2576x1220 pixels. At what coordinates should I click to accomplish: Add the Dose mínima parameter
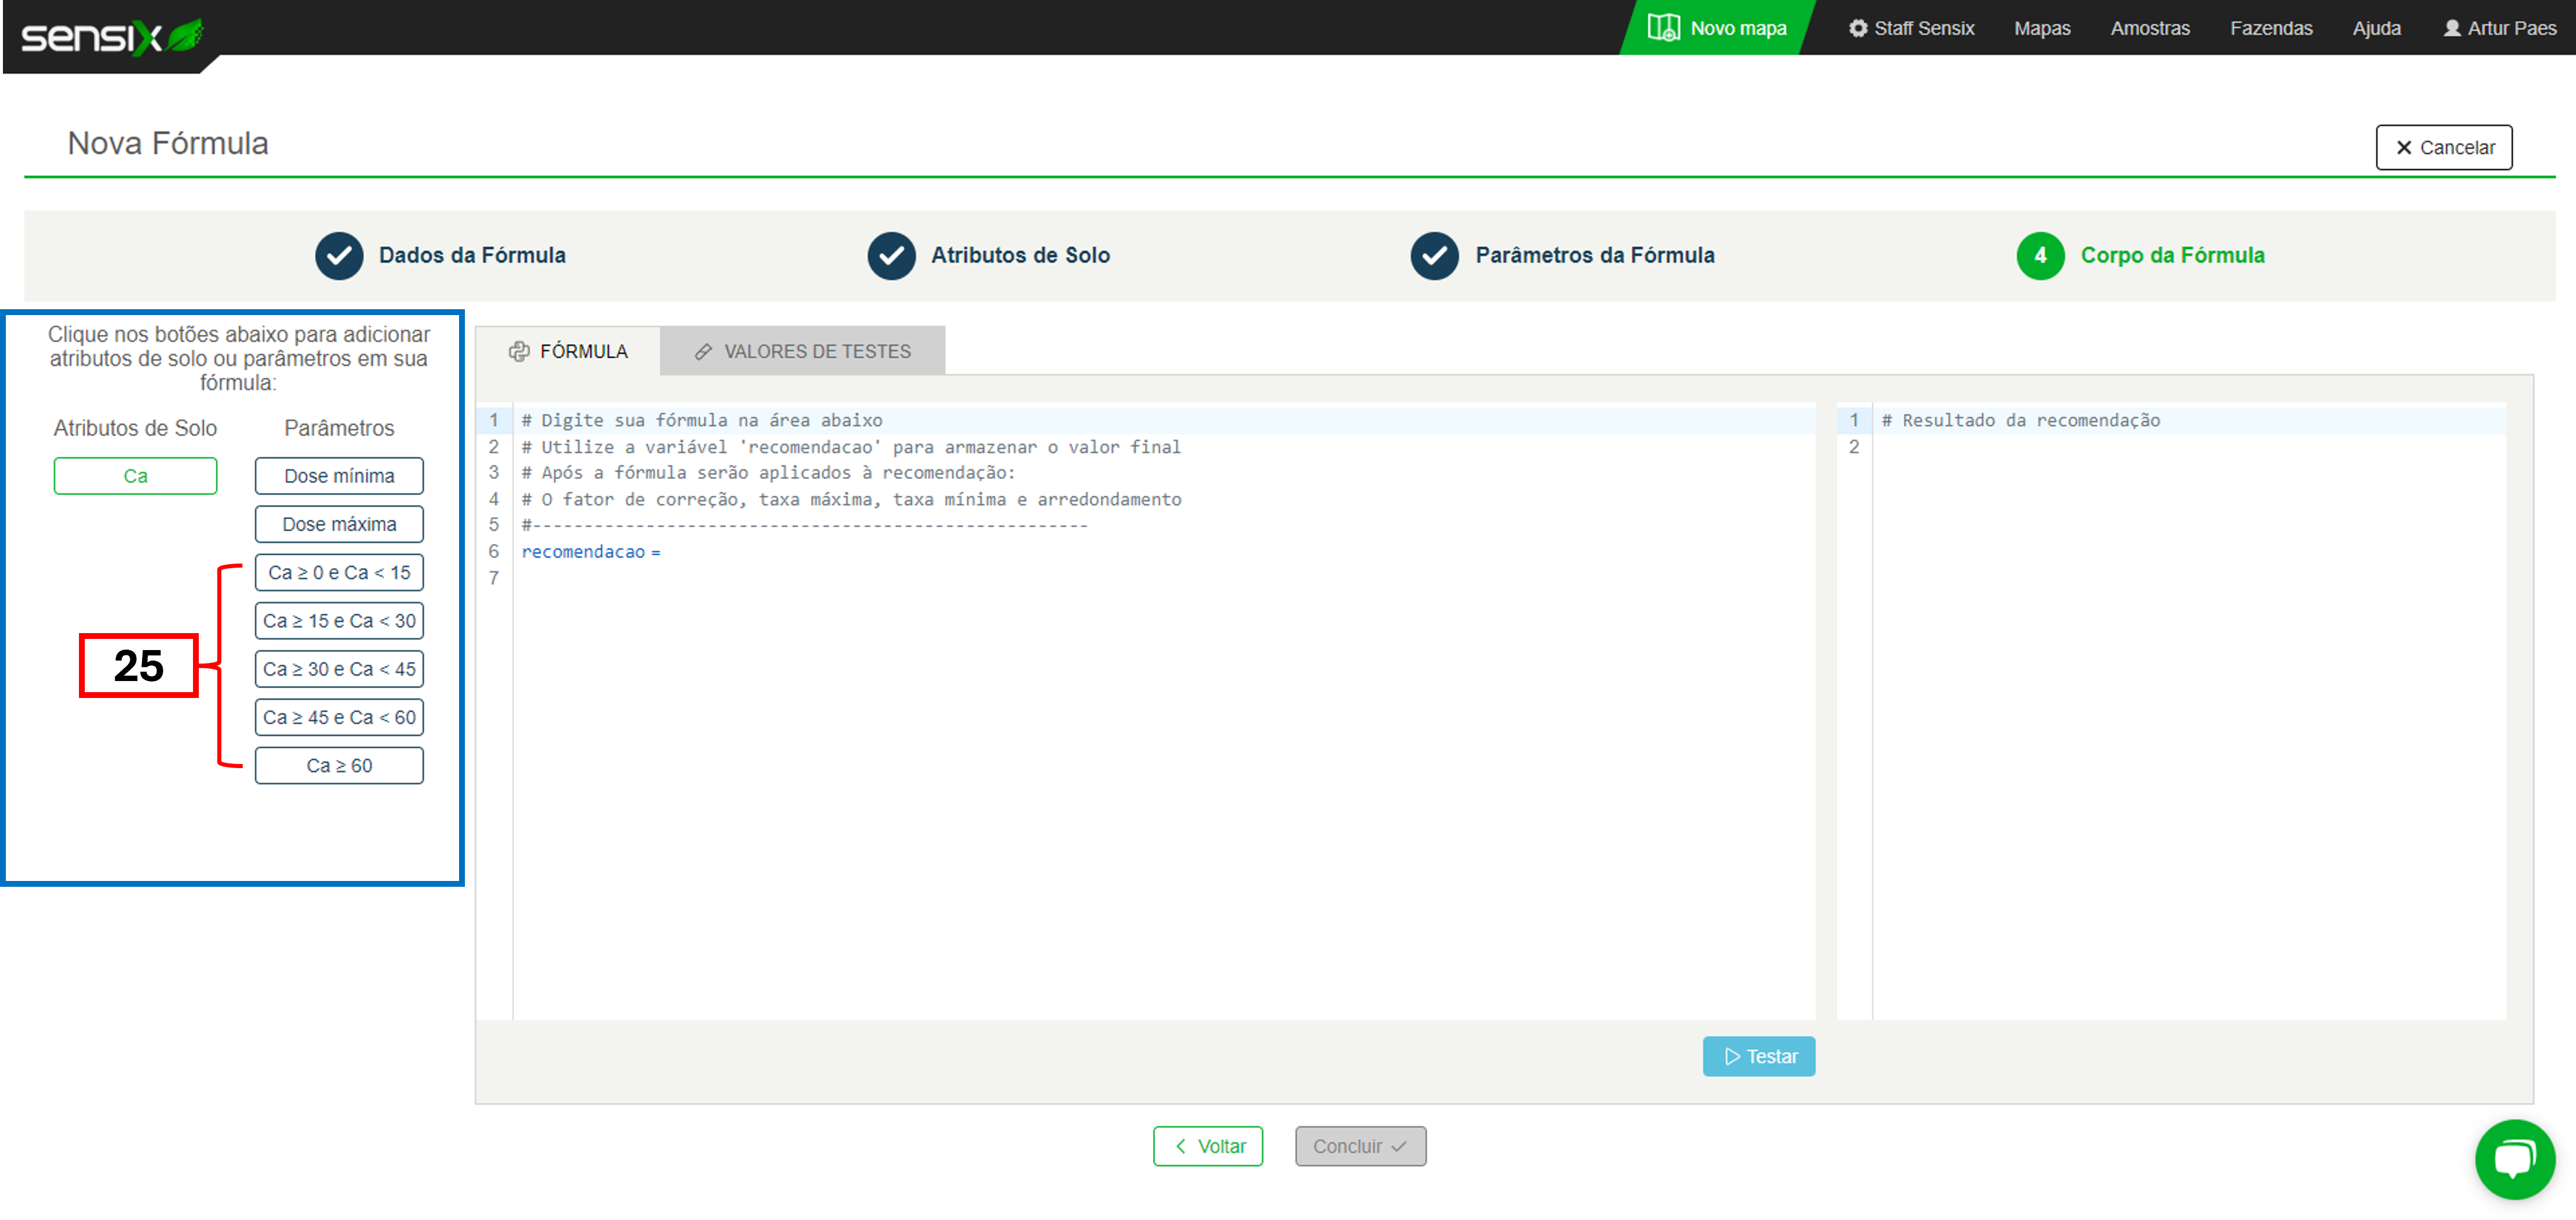coord(339,476)
